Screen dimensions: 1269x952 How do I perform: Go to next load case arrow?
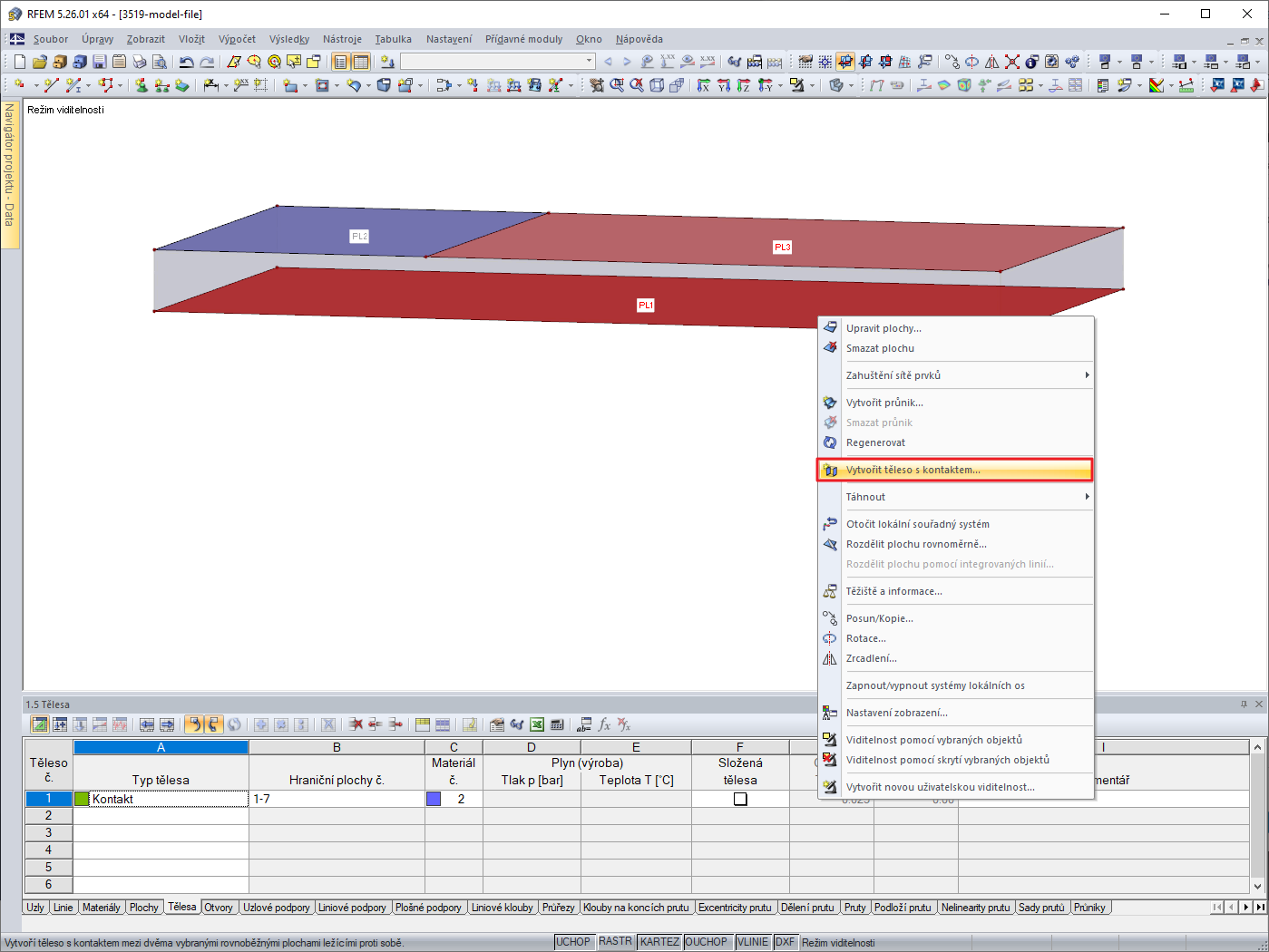click(627, 62)
